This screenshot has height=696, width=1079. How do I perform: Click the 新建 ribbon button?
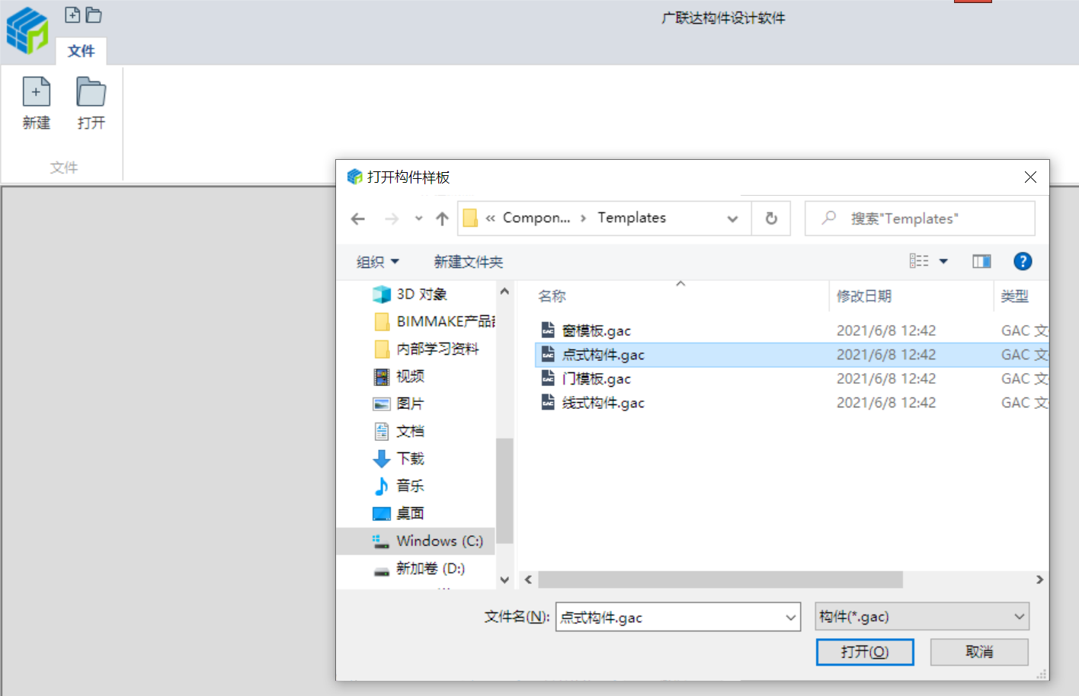(36, 104)
